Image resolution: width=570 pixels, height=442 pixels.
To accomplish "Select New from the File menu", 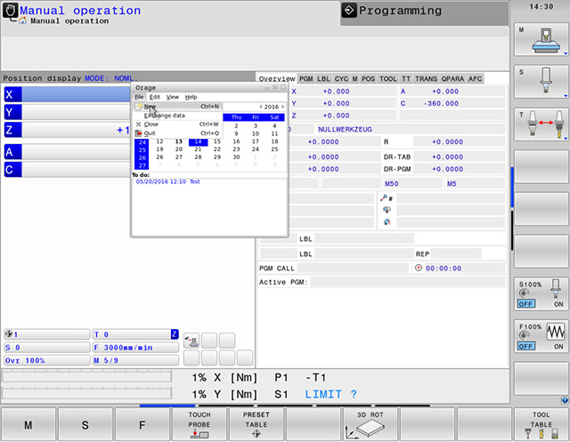I will tap(151, 107).
